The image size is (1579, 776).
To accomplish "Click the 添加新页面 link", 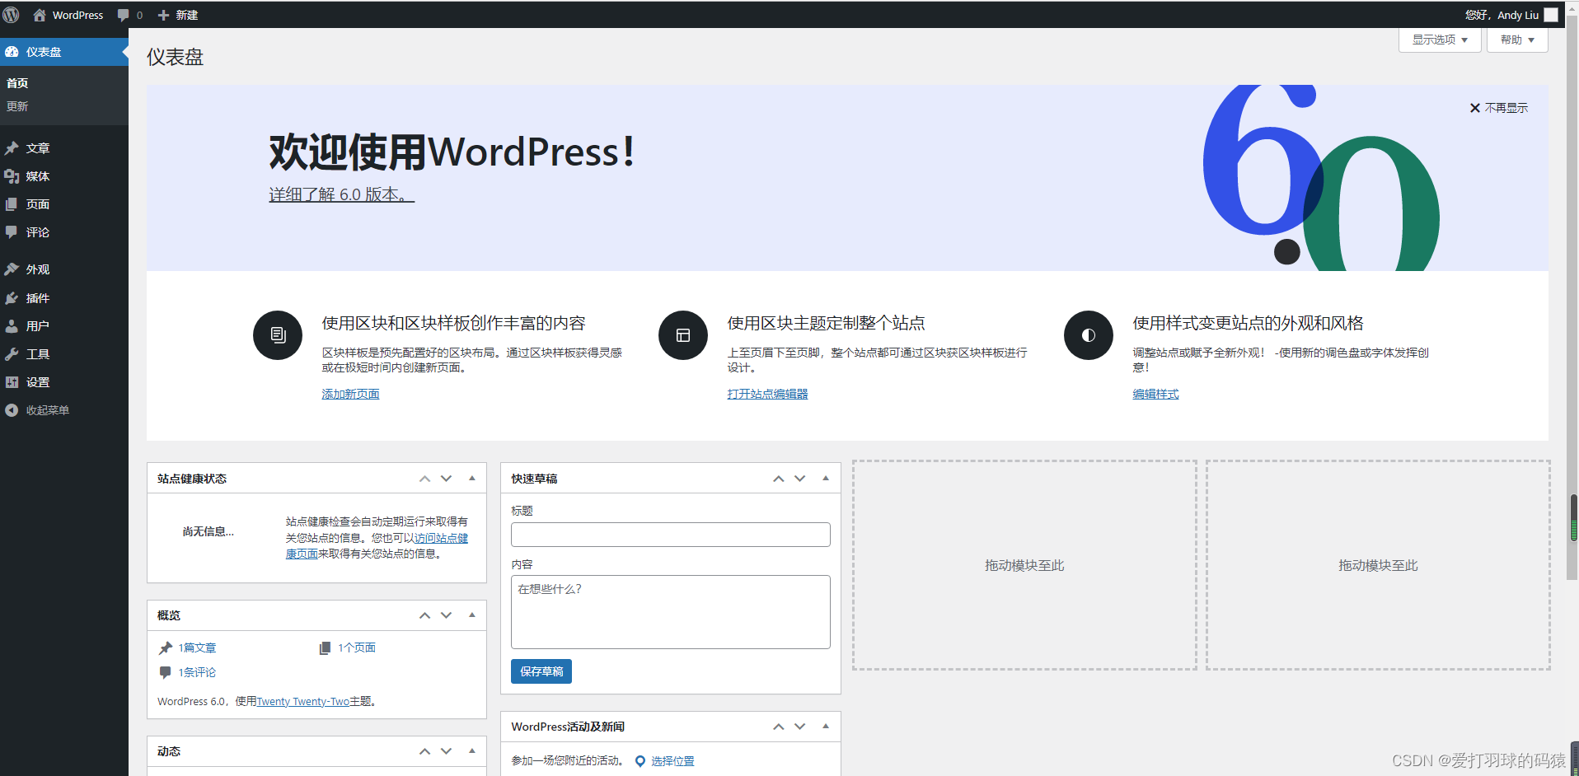I will tap(350, 395).
